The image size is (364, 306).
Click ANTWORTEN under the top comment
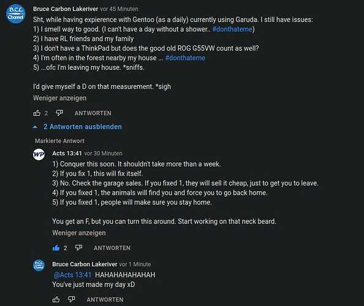(93, 113)
